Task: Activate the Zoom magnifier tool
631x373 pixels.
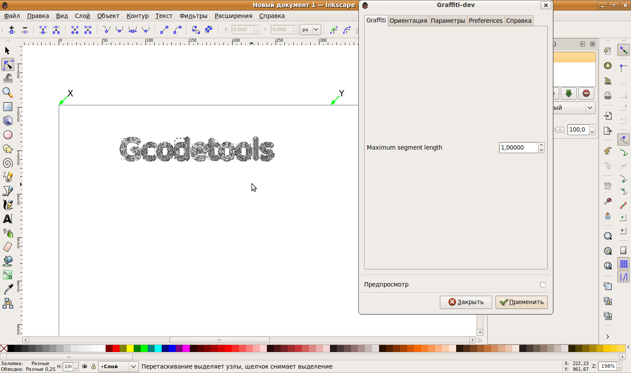Action: pyautogui.click(x=7, y=93)
